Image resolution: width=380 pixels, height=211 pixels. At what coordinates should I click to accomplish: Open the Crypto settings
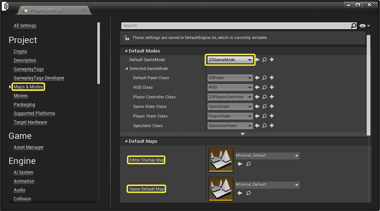[x=20, y=52]
